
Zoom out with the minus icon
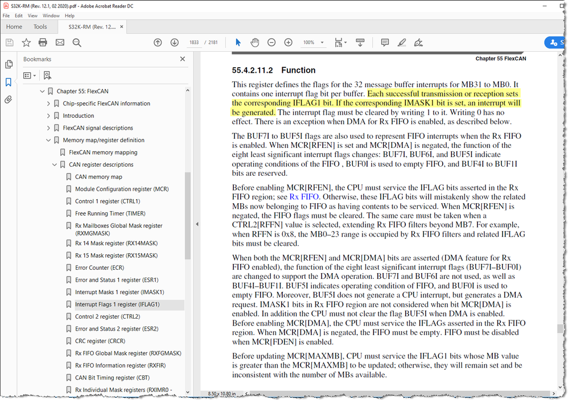coord(271,42)
